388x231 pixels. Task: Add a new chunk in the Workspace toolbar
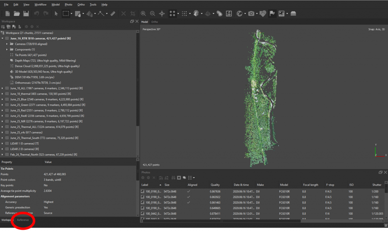[3, 27]
